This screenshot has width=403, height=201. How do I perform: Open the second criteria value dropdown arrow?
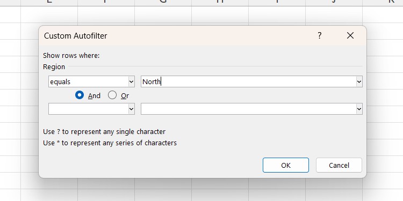[359, 109]
